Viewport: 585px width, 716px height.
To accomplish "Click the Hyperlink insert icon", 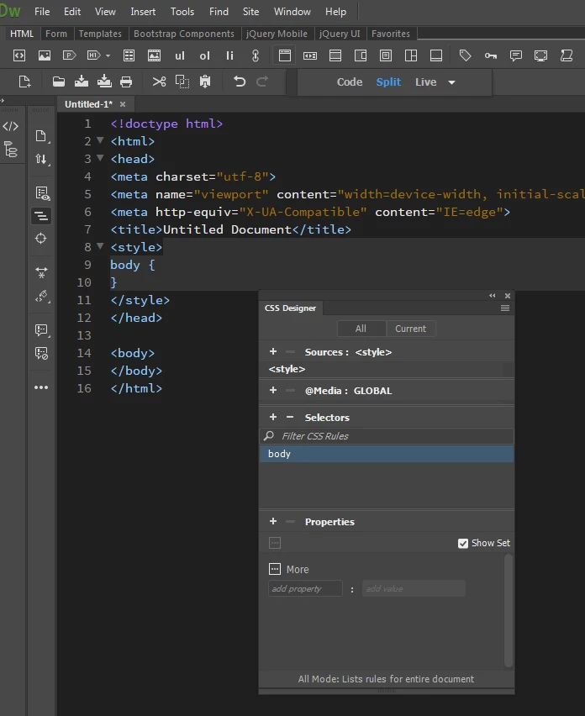I will pyautogui.click(x=256, y=55).
